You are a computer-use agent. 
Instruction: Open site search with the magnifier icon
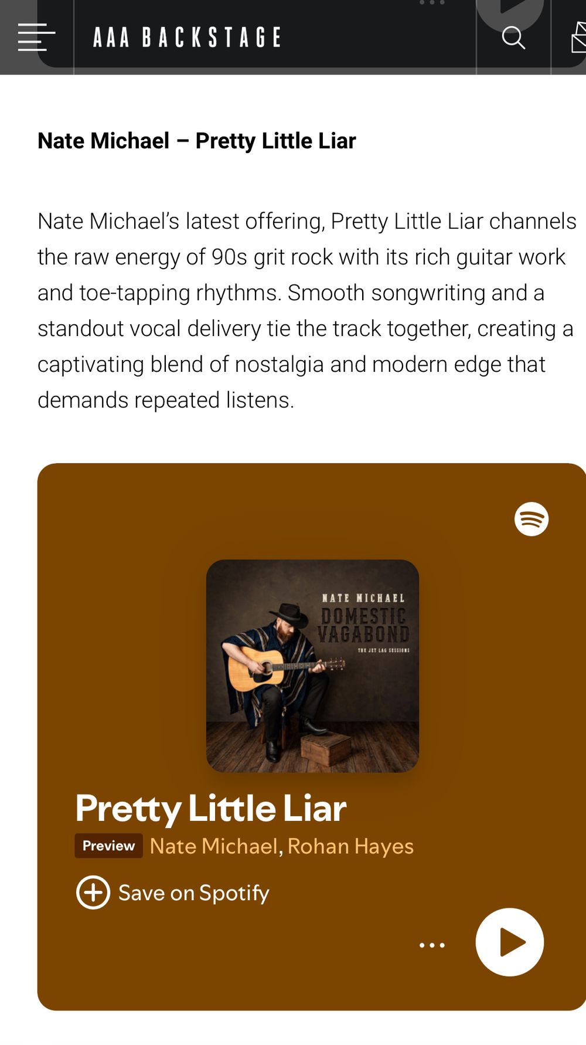tap(513, 38)
